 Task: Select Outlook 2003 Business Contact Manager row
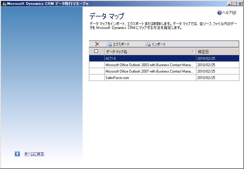[x=164, y=65]
